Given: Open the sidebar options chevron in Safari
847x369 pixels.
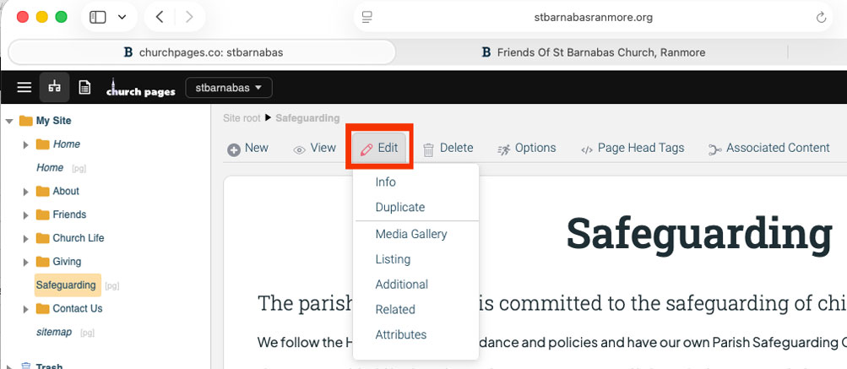Looking at the screenshot, I should point(122,17).
